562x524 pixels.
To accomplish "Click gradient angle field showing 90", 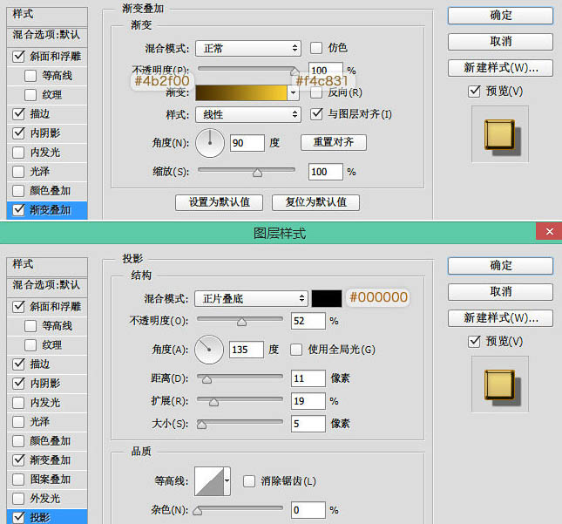I will pos(247,143).
